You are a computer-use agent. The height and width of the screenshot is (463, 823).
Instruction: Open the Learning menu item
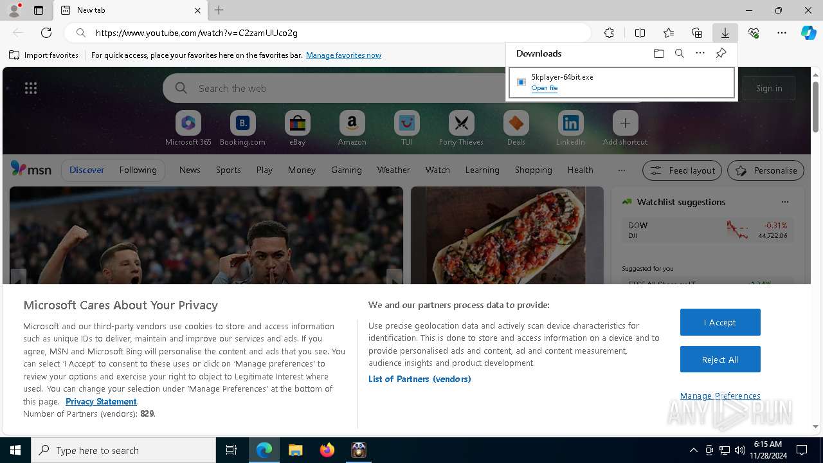point(482,170)
